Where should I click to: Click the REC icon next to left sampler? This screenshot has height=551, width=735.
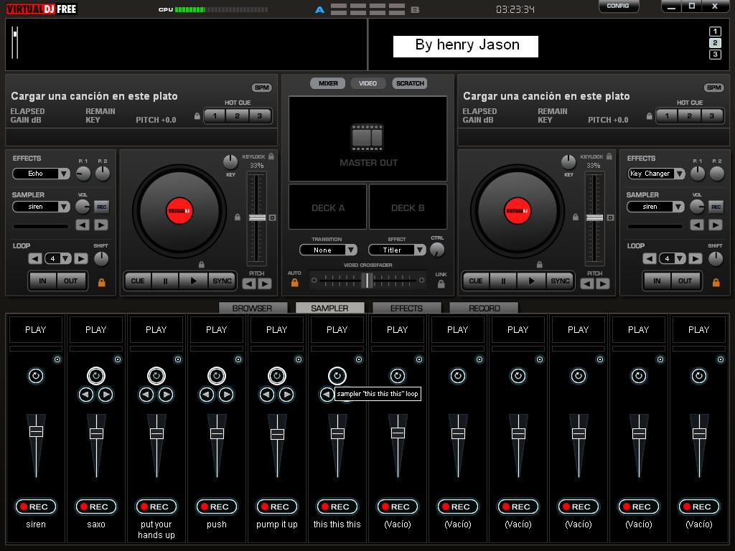[100, 207]
